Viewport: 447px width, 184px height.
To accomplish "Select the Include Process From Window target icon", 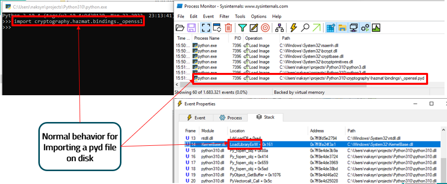I will [x=265, y=28].
